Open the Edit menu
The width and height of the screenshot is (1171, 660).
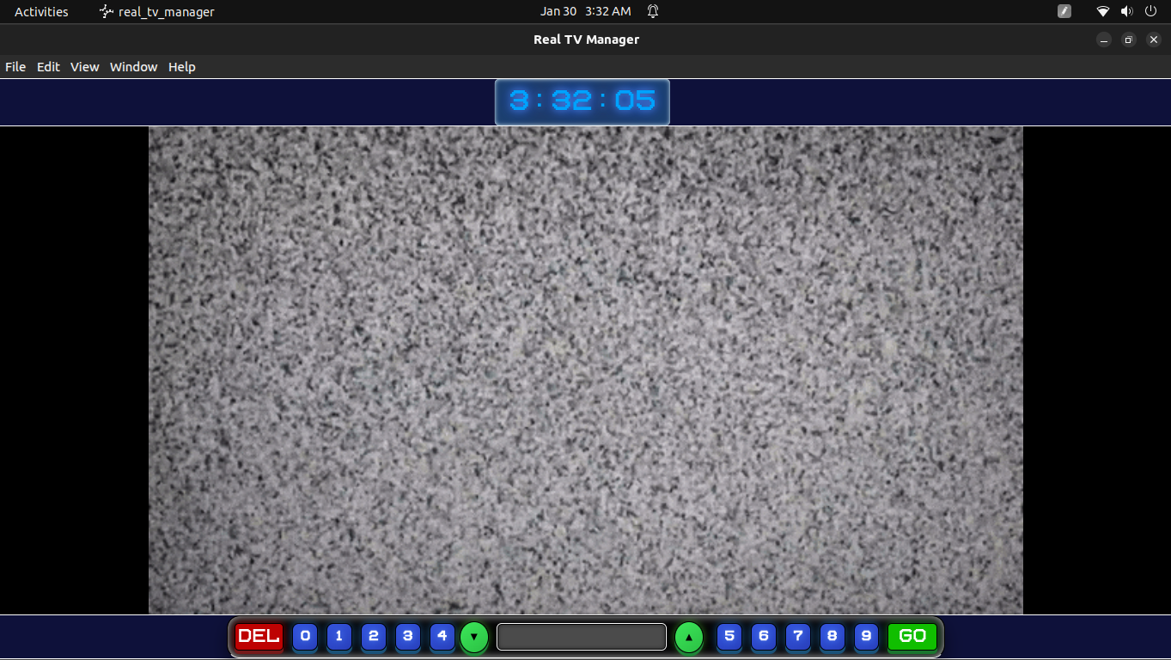coord(48,67)
